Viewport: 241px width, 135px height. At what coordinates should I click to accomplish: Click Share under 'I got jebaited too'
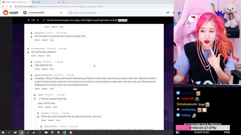tap(37, 69)
